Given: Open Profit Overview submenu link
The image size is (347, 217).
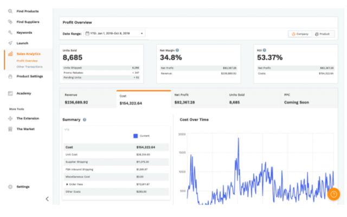Looking at the screenshot, I should pyautogui.click(x=27, y=61).
